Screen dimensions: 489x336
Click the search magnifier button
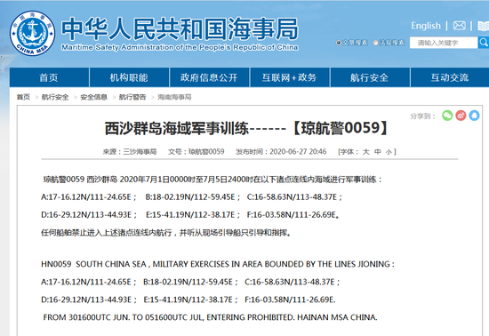[484, 43]
